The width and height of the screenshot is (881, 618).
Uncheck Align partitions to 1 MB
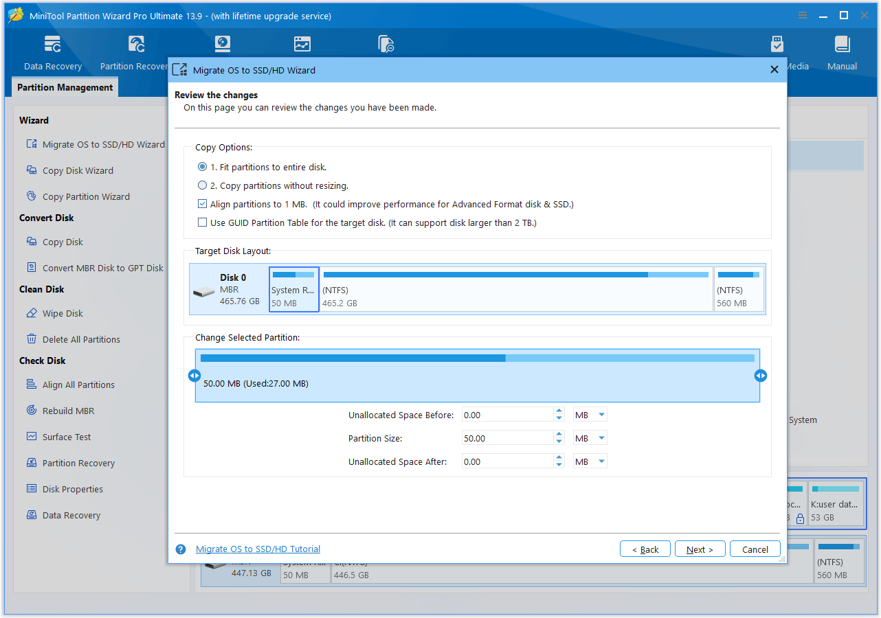[x=202, y=204]
